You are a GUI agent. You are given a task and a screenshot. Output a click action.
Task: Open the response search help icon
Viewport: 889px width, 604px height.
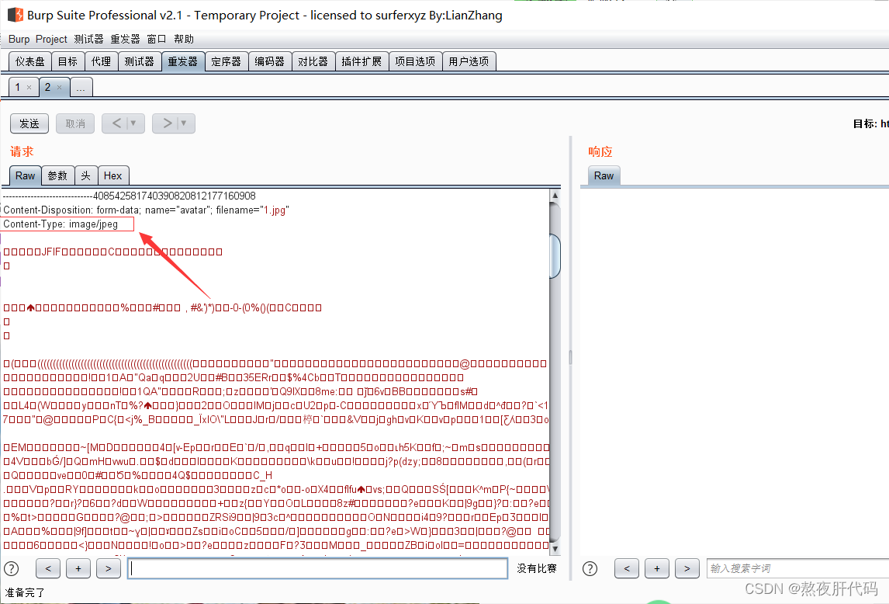(590, 568)
